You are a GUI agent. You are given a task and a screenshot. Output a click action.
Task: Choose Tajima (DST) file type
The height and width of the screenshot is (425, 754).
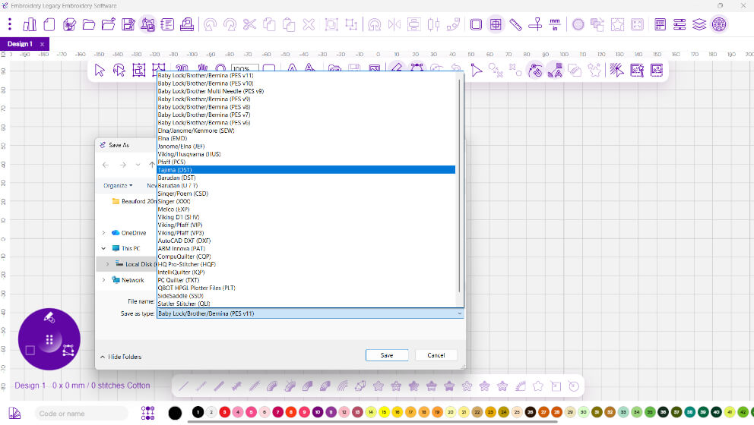[306, 170]
